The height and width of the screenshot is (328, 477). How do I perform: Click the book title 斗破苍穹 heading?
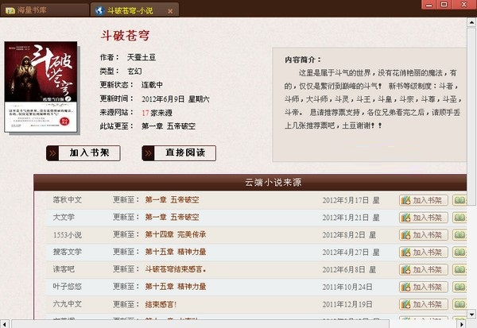125,35
